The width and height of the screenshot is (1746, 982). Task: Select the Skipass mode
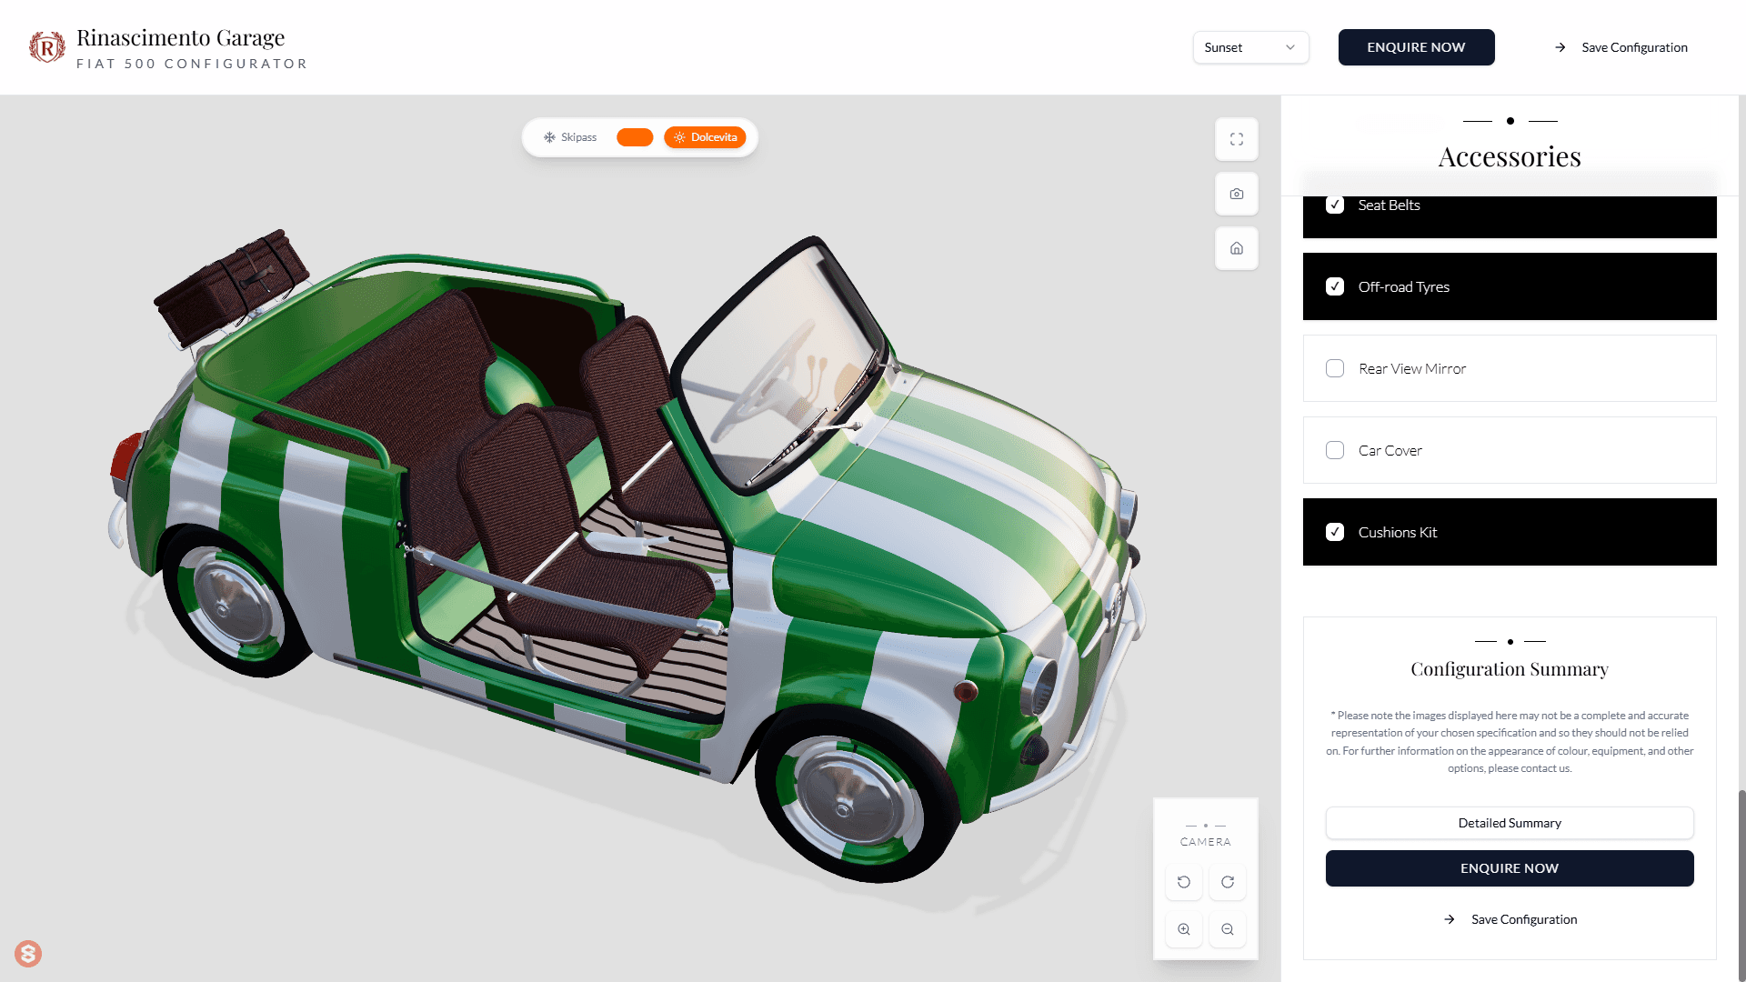pyautogui.click(x=570, y=137)
